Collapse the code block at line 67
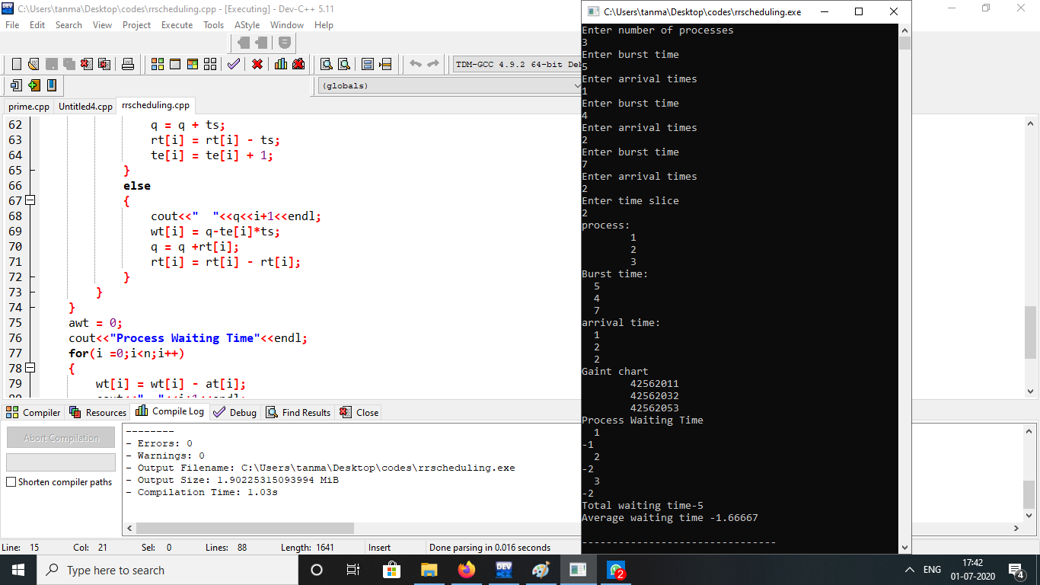 click(28, 200)
